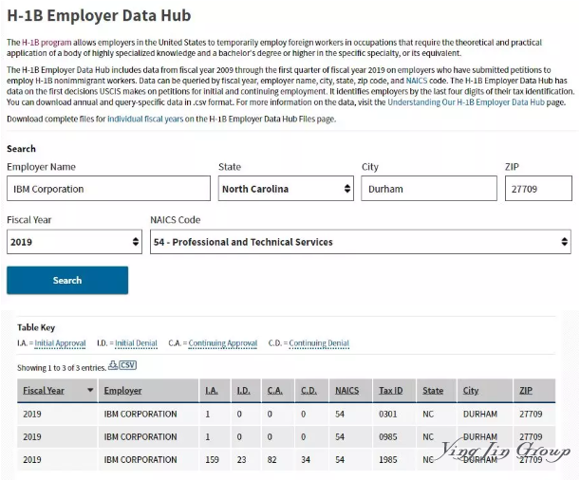Click the Initial Approval table key link
580x480 pixels.
click(x=61, y=343)
